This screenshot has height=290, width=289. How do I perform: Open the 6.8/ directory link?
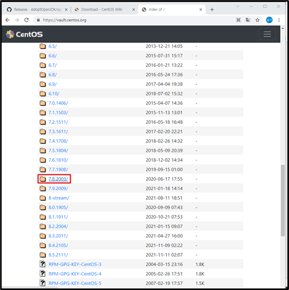(x=52, y=75)
